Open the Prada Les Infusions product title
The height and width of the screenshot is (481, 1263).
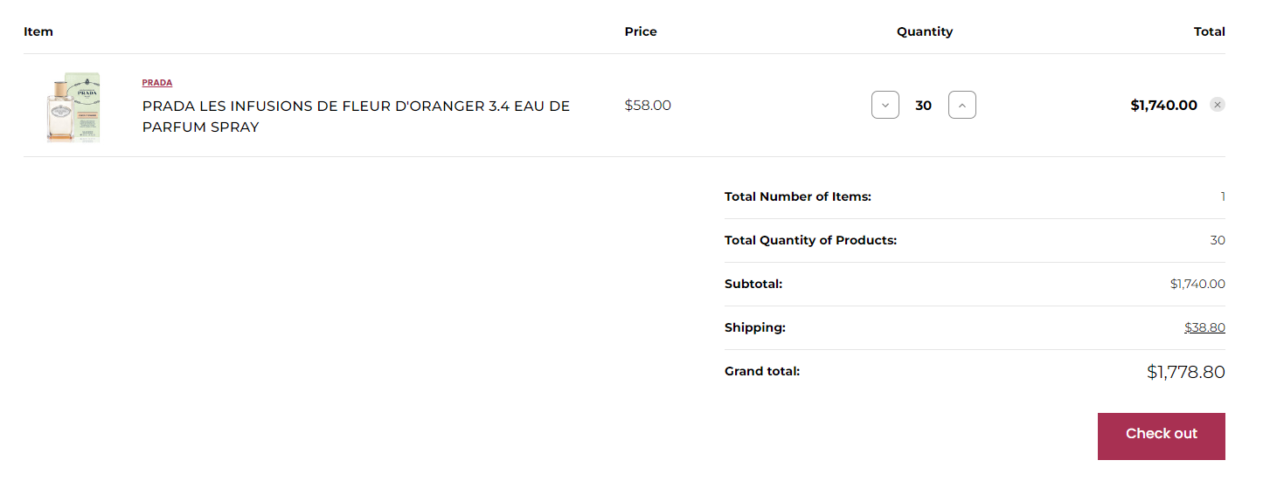[356, 116]
